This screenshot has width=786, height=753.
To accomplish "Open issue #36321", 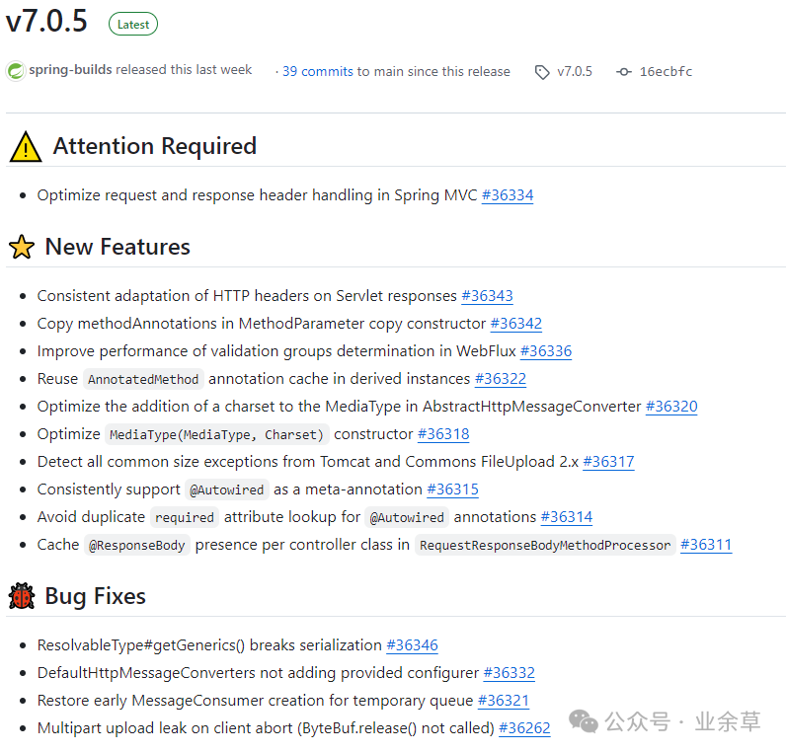I will [504, 700].
